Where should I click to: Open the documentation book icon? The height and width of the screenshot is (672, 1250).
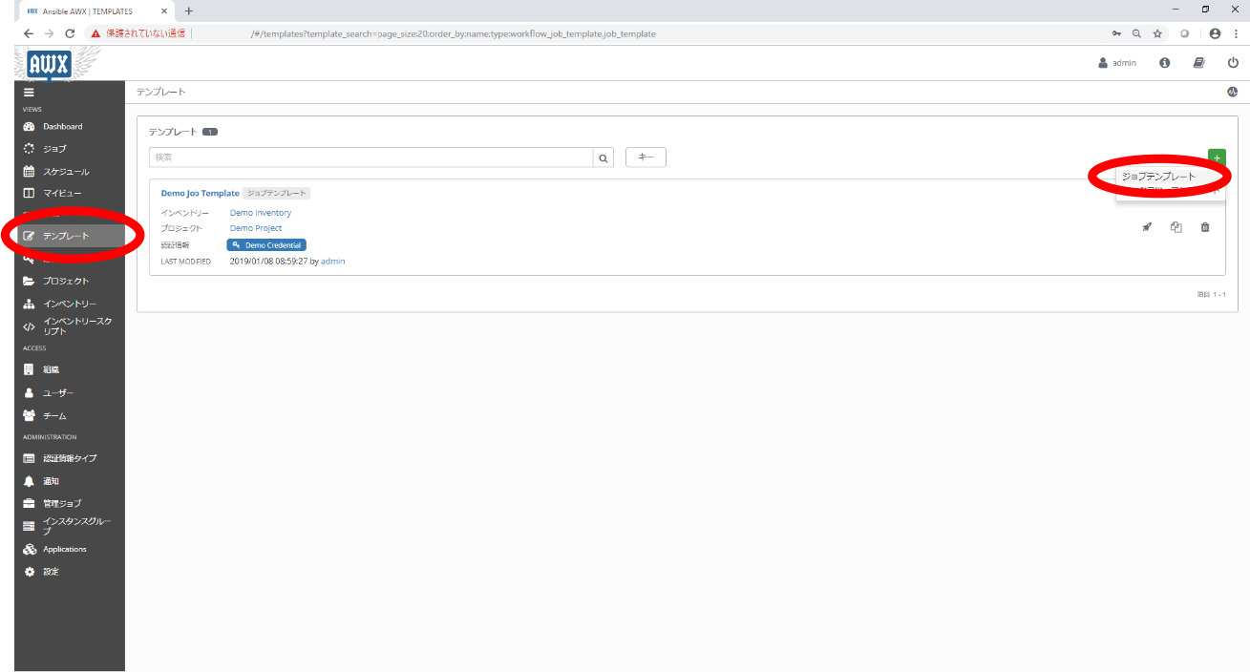coord(1198,63)
